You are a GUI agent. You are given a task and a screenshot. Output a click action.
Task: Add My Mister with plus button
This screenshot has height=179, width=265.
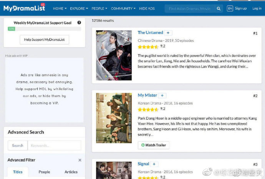162,95
